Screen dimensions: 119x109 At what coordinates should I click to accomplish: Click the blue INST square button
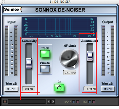pyautogui.click(x=90, y=102)
